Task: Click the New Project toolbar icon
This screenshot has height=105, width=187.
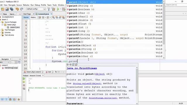Action: (3, 9)
